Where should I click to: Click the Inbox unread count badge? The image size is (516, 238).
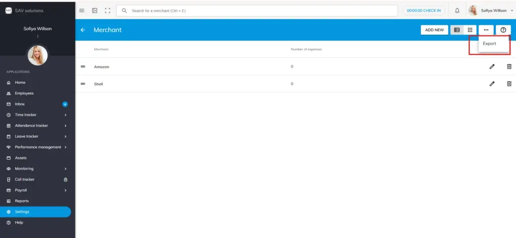pyautogui.click(x=65, y=104)
